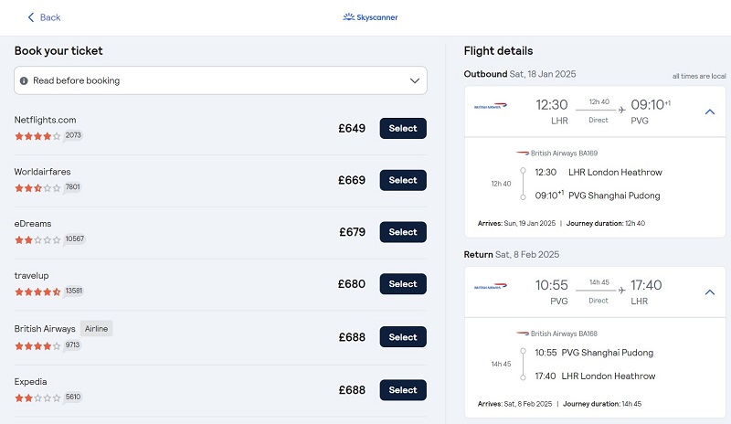Click Netflights.com star rating
Screen dimensions: 731x424
click(x=37, y=136)
